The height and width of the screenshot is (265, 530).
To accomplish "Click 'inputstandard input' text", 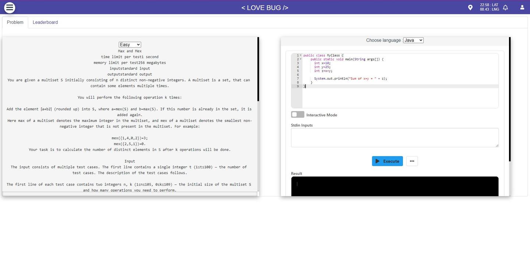I will [130, 68].
